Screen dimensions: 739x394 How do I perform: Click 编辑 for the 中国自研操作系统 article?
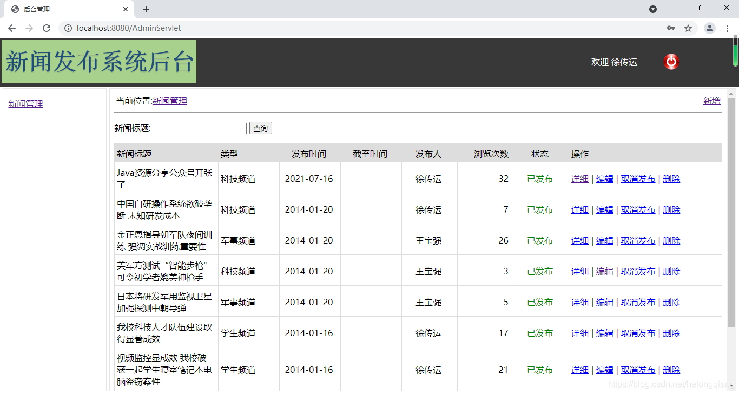click(x=604, y=209)
